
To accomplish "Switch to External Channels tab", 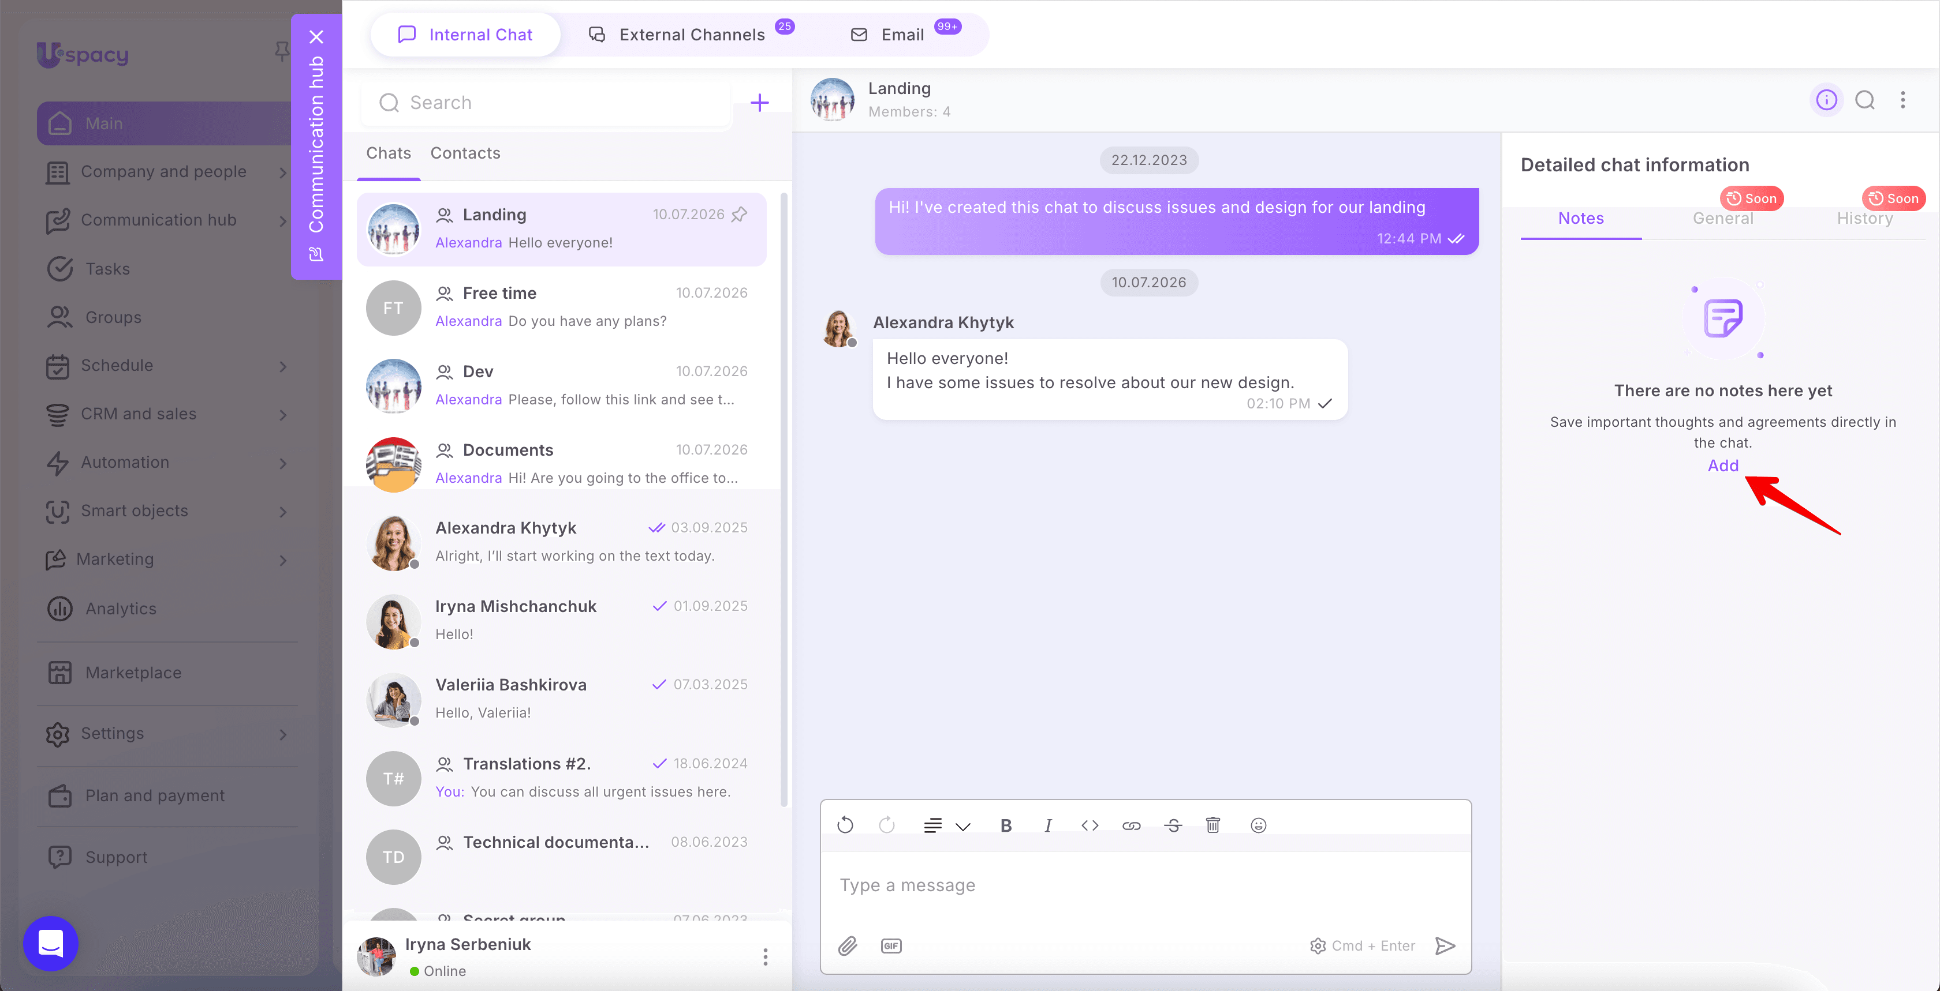I will click(691, 35).
